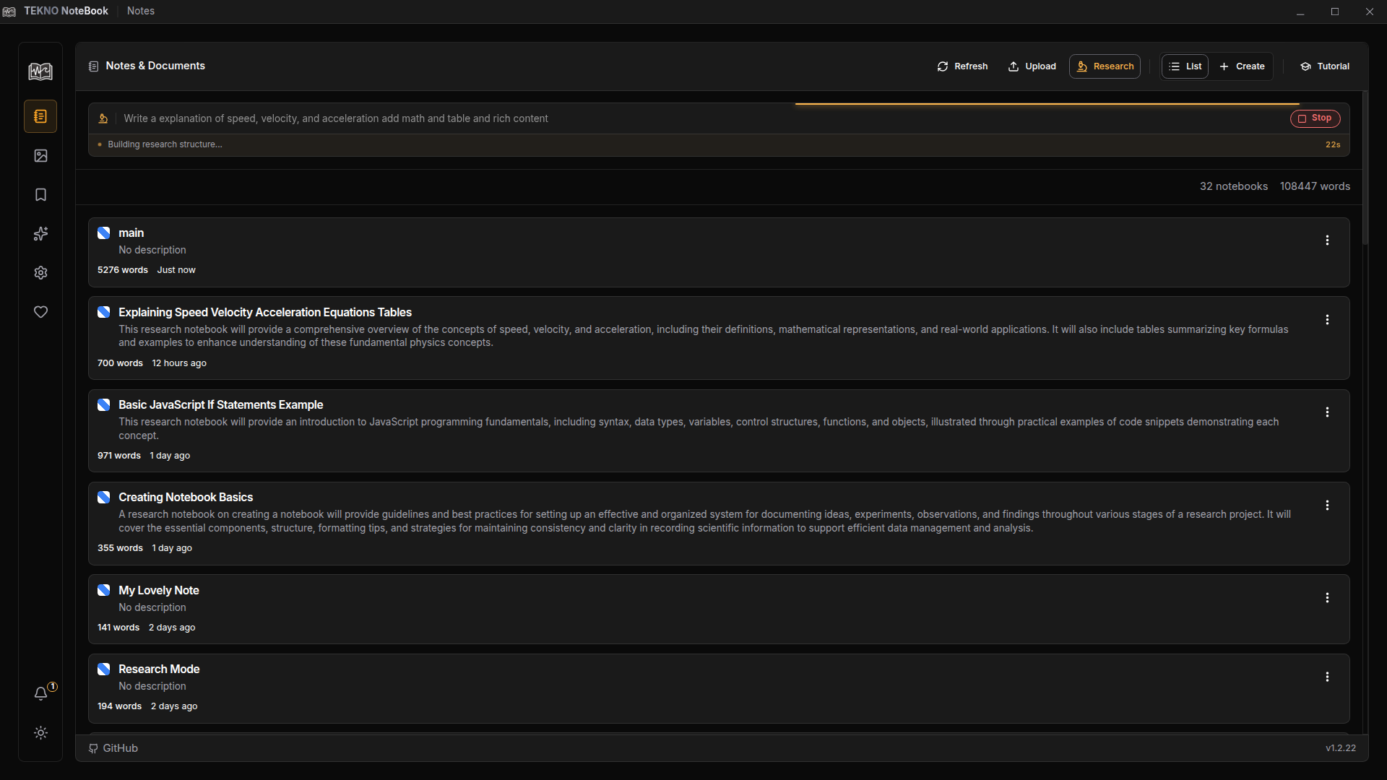Open the image gallery sidebar icon
Screen dimensions: 1387x780
[x=40, y=156]
